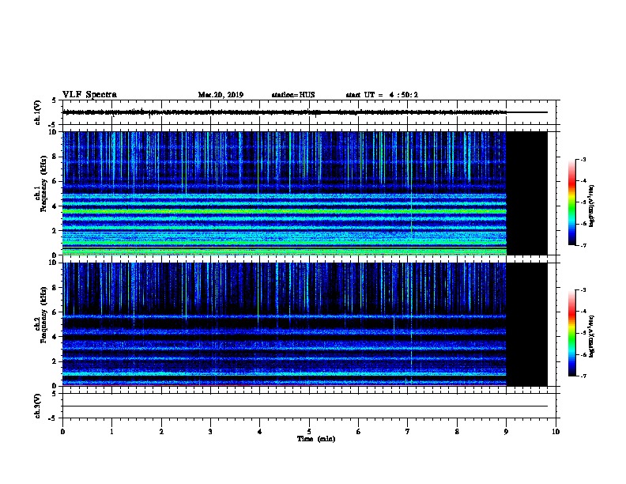Click time axis tick label 0

(x=62, y=432)
